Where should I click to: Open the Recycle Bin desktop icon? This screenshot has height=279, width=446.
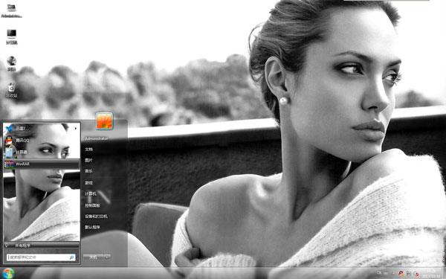tap(11, 90)
